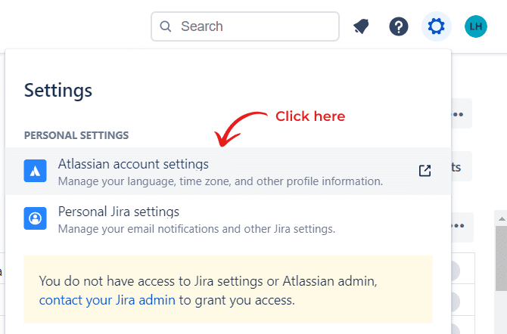Image resolution: width=507 pixels, height=334 pixels.
Task: Click the Personal Jira settings person icon
Action: pyautogui.click(x=35, y=218)
